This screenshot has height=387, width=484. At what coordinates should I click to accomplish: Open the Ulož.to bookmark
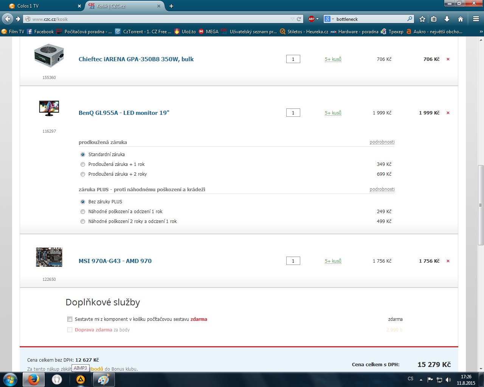(x=185, y=32)
